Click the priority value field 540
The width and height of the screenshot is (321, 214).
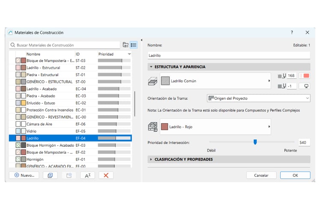click(x=304, y=143)
